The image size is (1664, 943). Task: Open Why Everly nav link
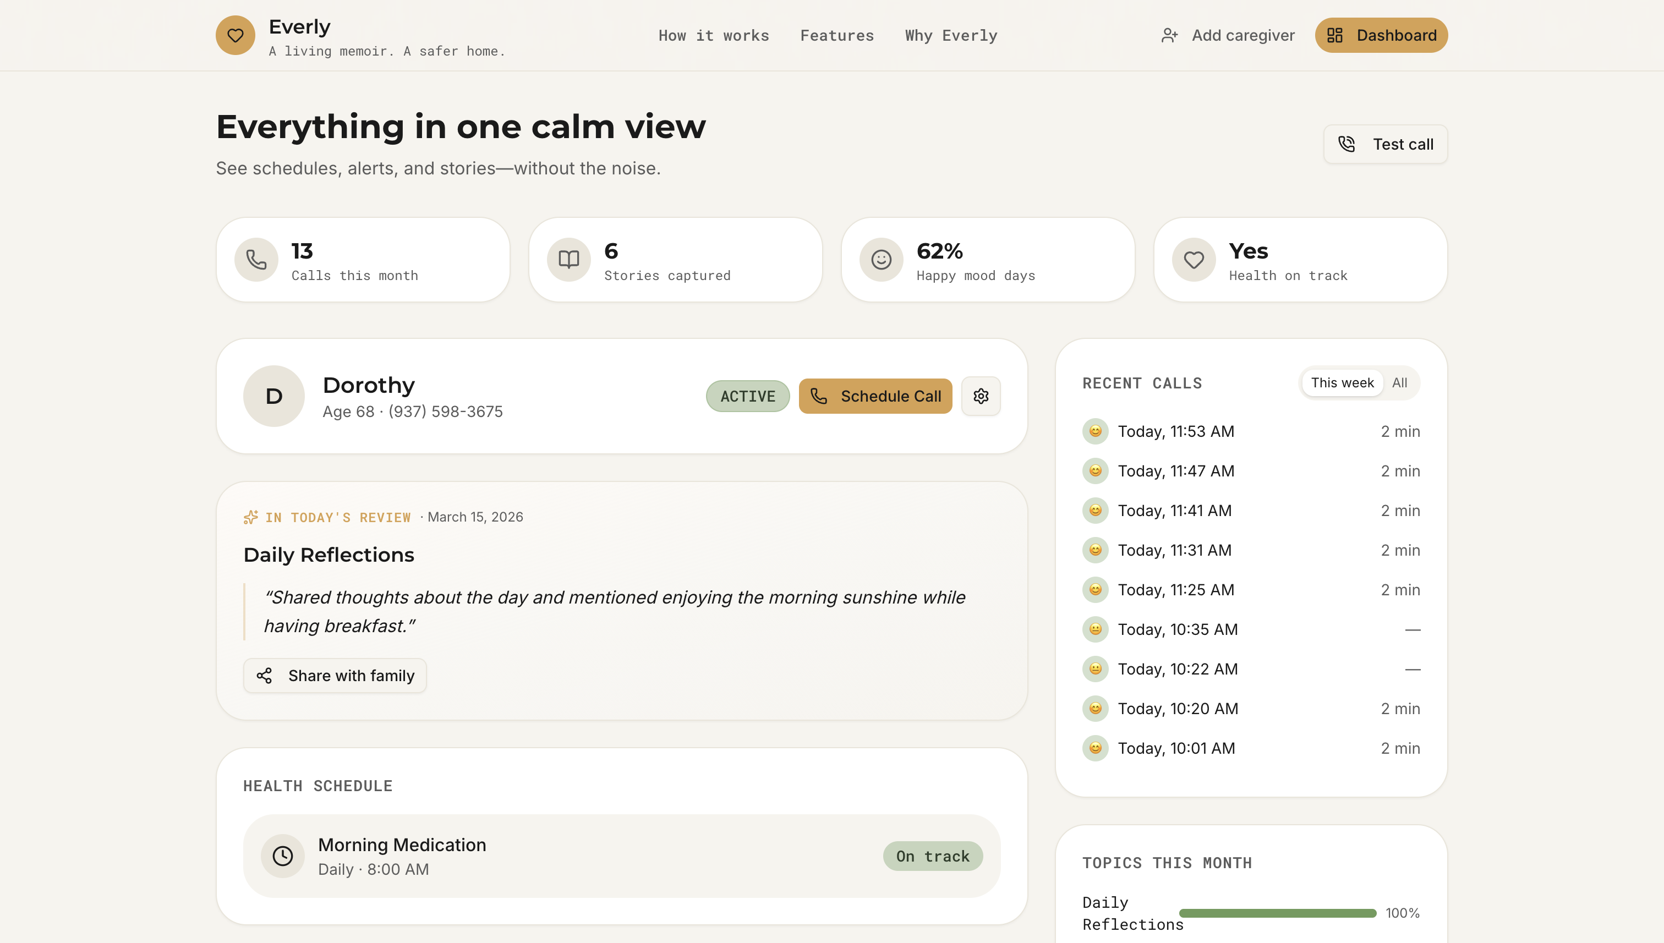(951, 36)
